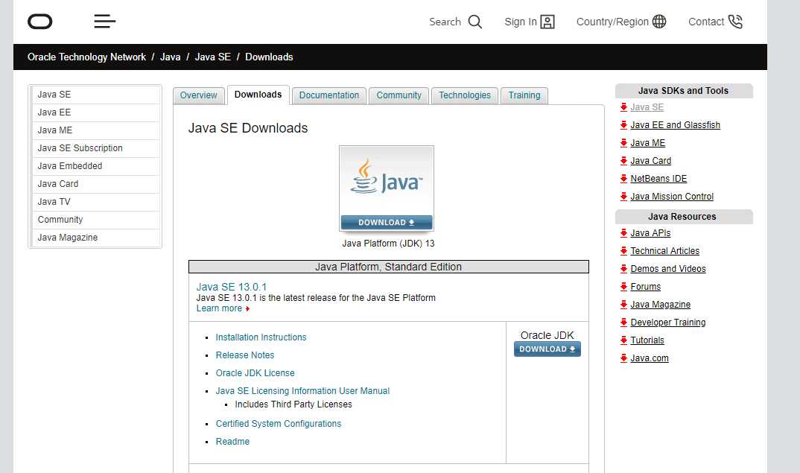Click the red arrow icon beside Tutorials
The image size is (800, 473).
(x=623, y=340)
